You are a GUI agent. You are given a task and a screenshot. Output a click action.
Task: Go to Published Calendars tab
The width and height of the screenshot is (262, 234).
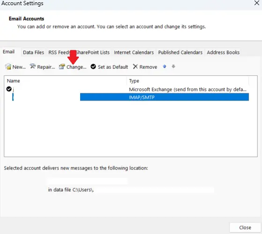click(180, 52)
